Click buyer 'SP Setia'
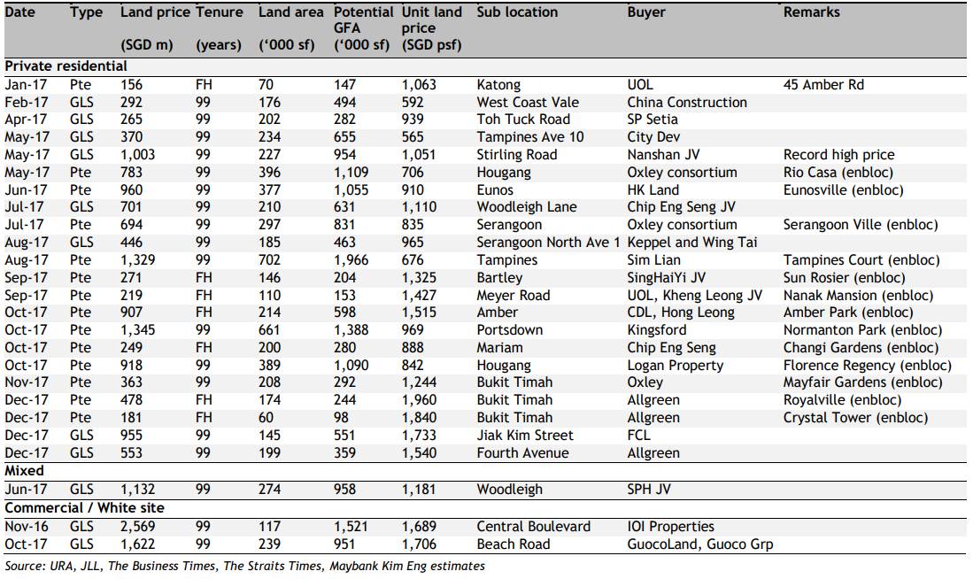The height and width of the screenshot is (579, 973). tap(653, 120)
